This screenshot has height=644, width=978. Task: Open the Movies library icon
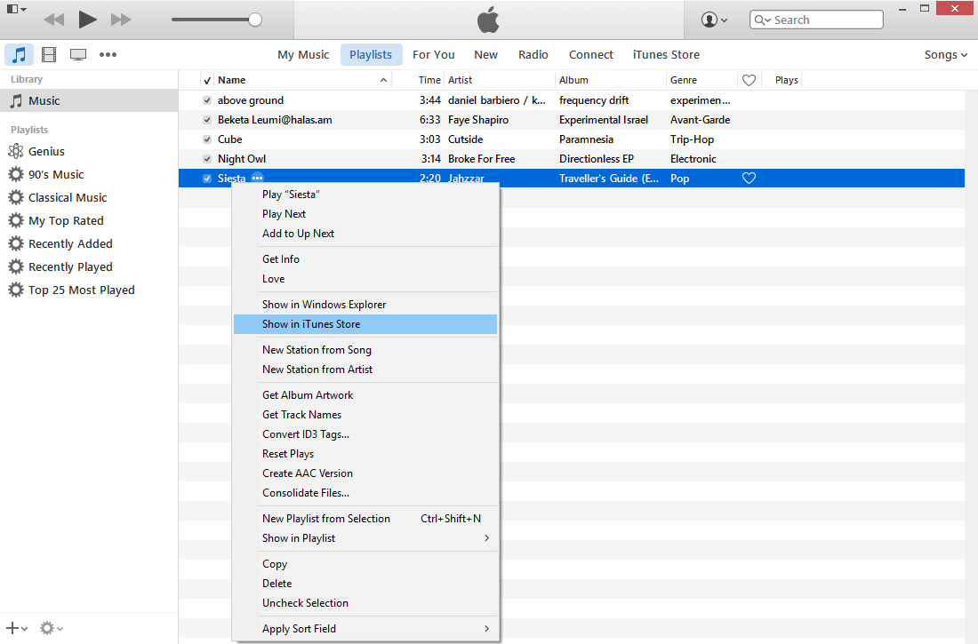coord(49,54)
